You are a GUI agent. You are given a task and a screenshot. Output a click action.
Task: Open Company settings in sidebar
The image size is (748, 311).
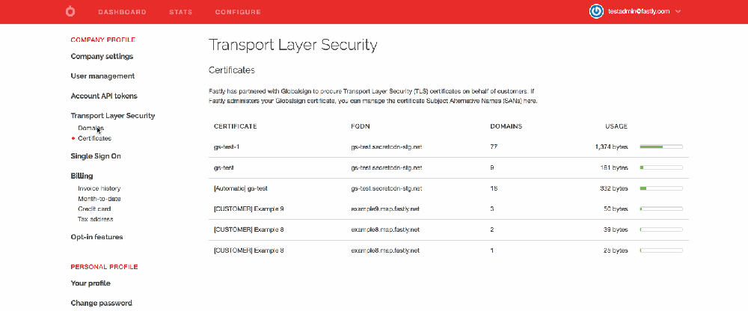[102, 56]
